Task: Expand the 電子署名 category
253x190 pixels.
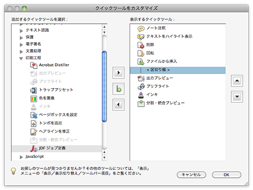Action: click(21, 45)
